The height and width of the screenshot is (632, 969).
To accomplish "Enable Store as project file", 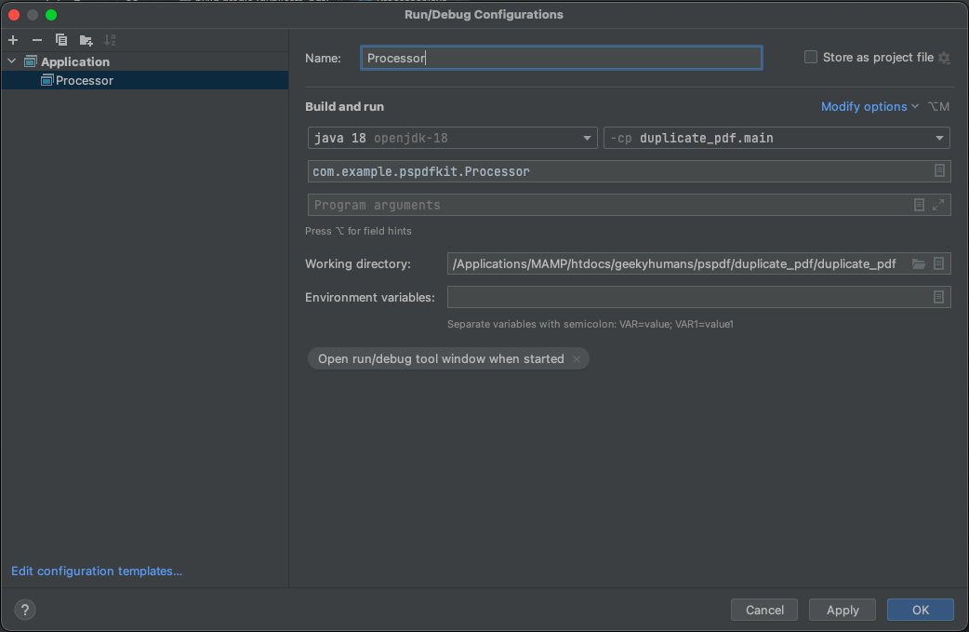I will (810, 57).
